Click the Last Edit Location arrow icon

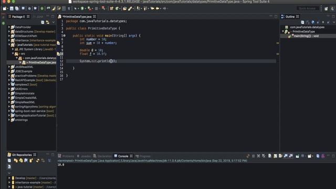tap(152, 8)
